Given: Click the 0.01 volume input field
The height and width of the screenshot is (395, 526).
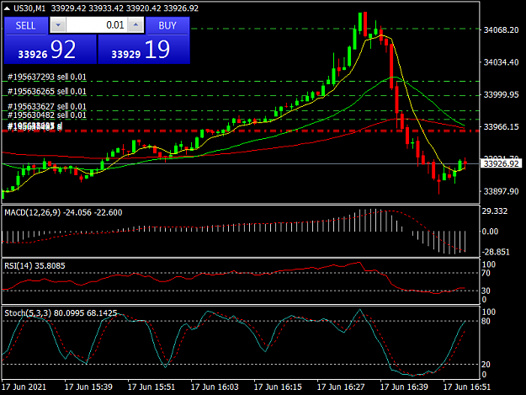Looking at the screenshot, I should click(97, 25).
